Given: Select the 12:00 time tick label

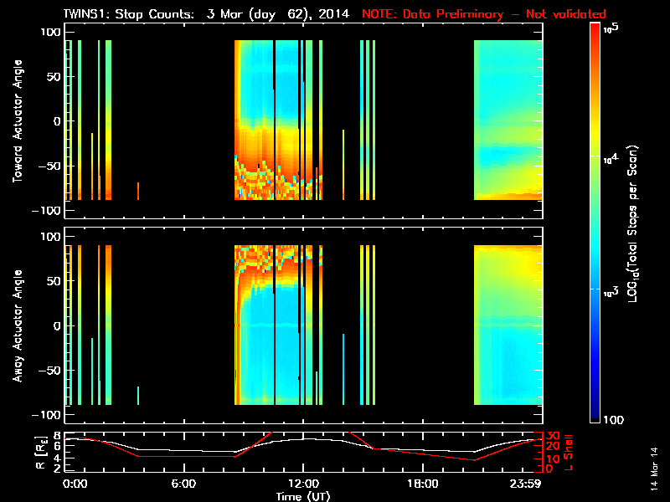Looking at the screenshot, I should tap(303, 484).
